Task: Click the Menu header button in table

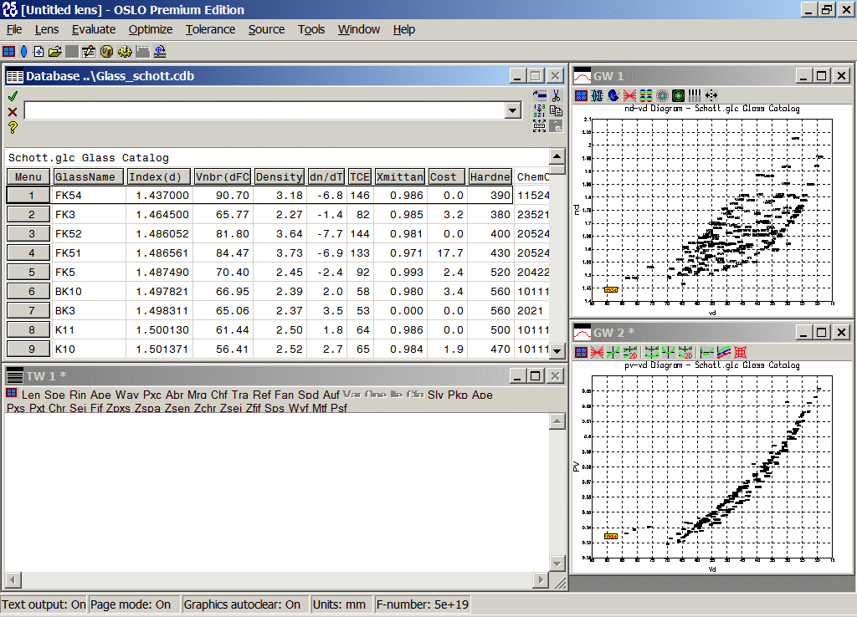Action: (28, 177)
